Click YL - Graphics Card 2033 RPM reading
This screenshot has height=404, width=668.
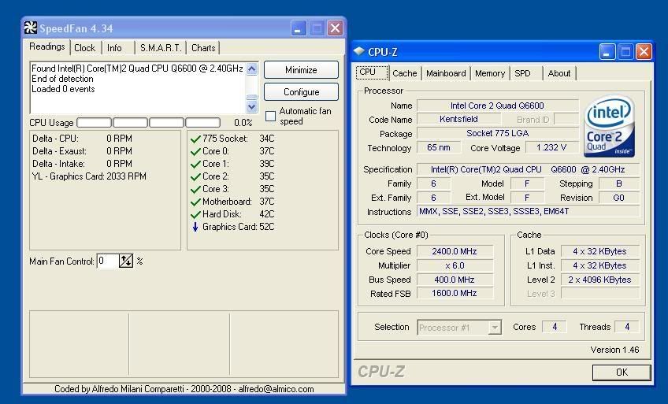89,176
